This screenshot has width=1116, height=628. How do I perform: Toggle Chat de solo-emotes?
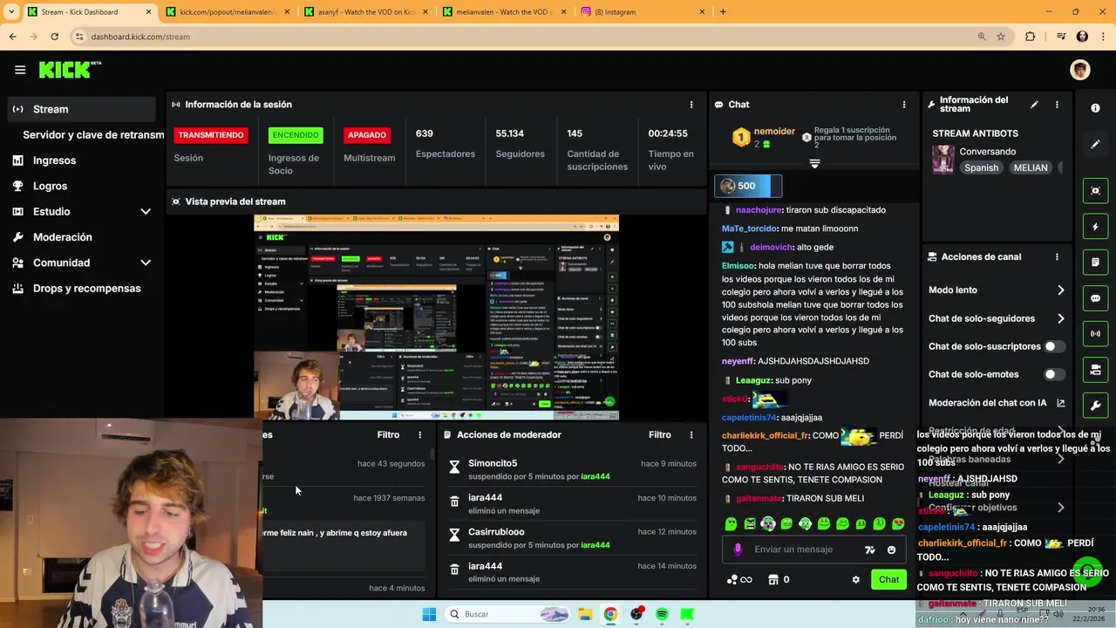click(x=1054, y=374)
